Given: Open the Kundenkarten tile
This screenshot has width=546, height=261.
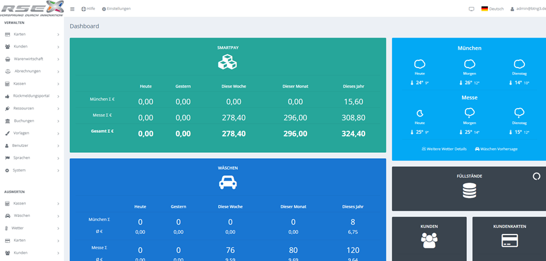Looking at the screenshot, I should (510, 239).
